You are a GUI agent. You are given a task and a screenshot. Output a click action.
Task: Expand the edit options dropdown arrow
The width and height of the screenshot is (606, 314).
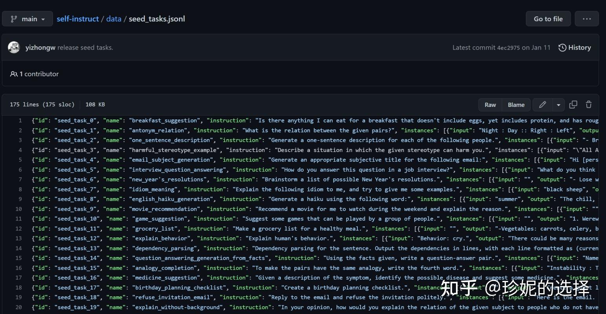[558, 105]
